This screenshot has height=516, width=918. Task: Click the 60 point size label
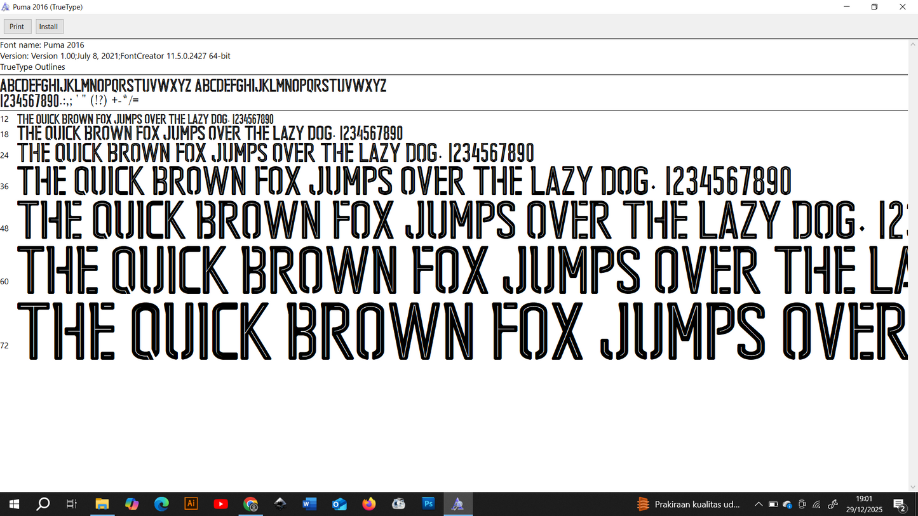[x=4, y=282]
